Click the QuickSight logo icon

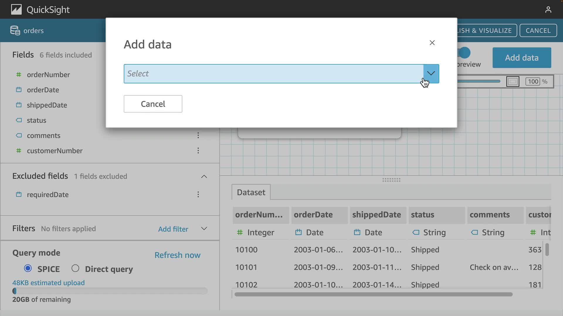[x=16, y=10]
